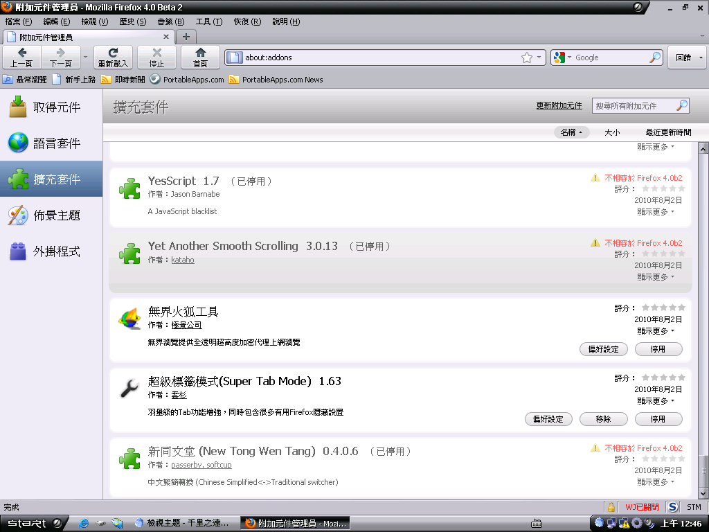This screenshot has width=709, height=532.
Task: Click the S icon in status bar
Action: (x=673, y=506)
